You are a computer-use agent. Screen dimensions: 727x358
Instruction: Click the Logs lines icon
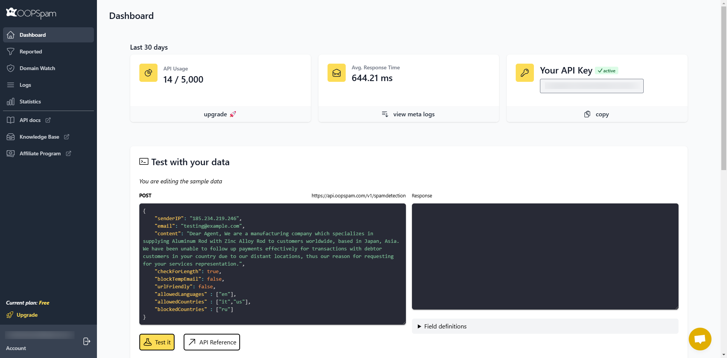click(x=11, y=85)
